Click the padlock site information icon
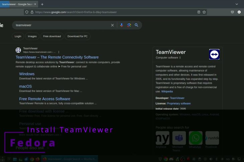244x162 pixels. coord(32,12)
